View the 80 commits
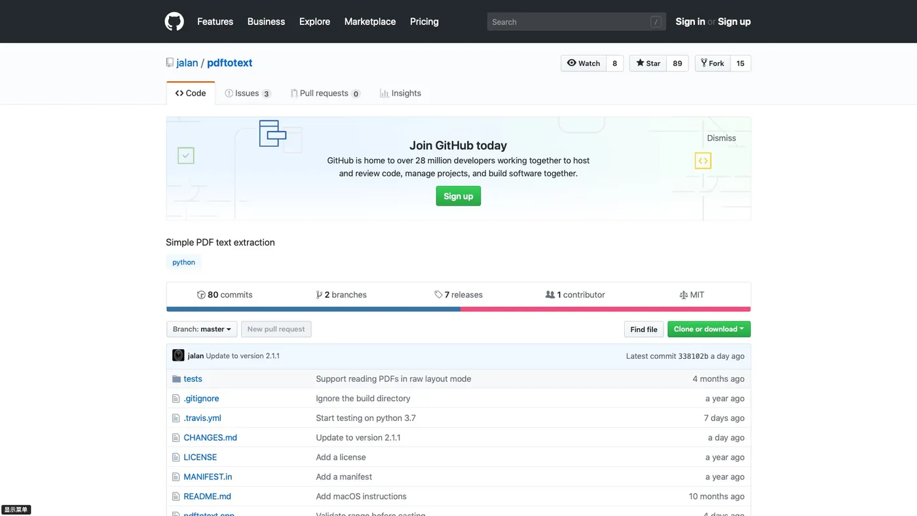Screen dimensions: 917x516 tap(225, 295)
